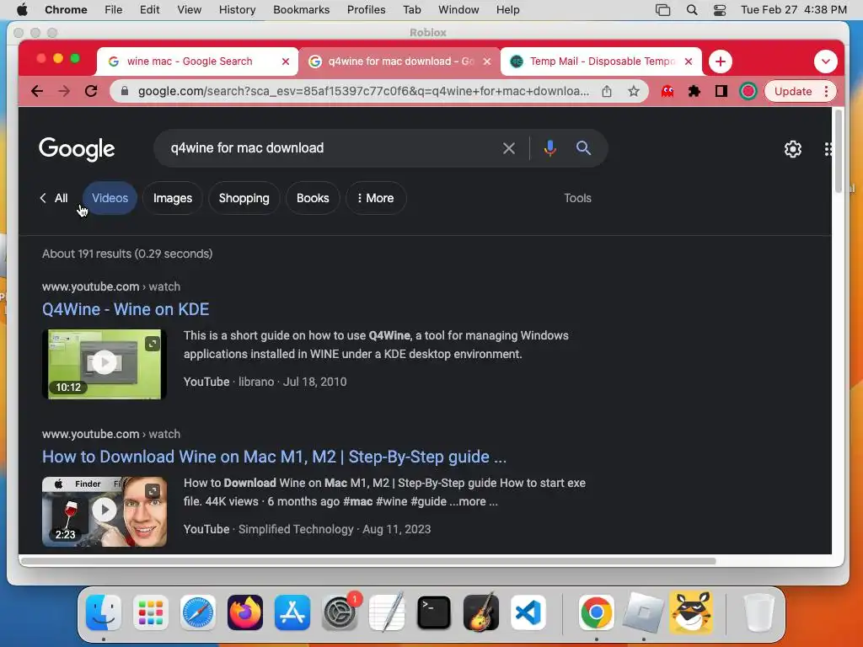Screen dimensions: 863x647
Task: Open App Store in the Dock
Action: click(292, 612)
